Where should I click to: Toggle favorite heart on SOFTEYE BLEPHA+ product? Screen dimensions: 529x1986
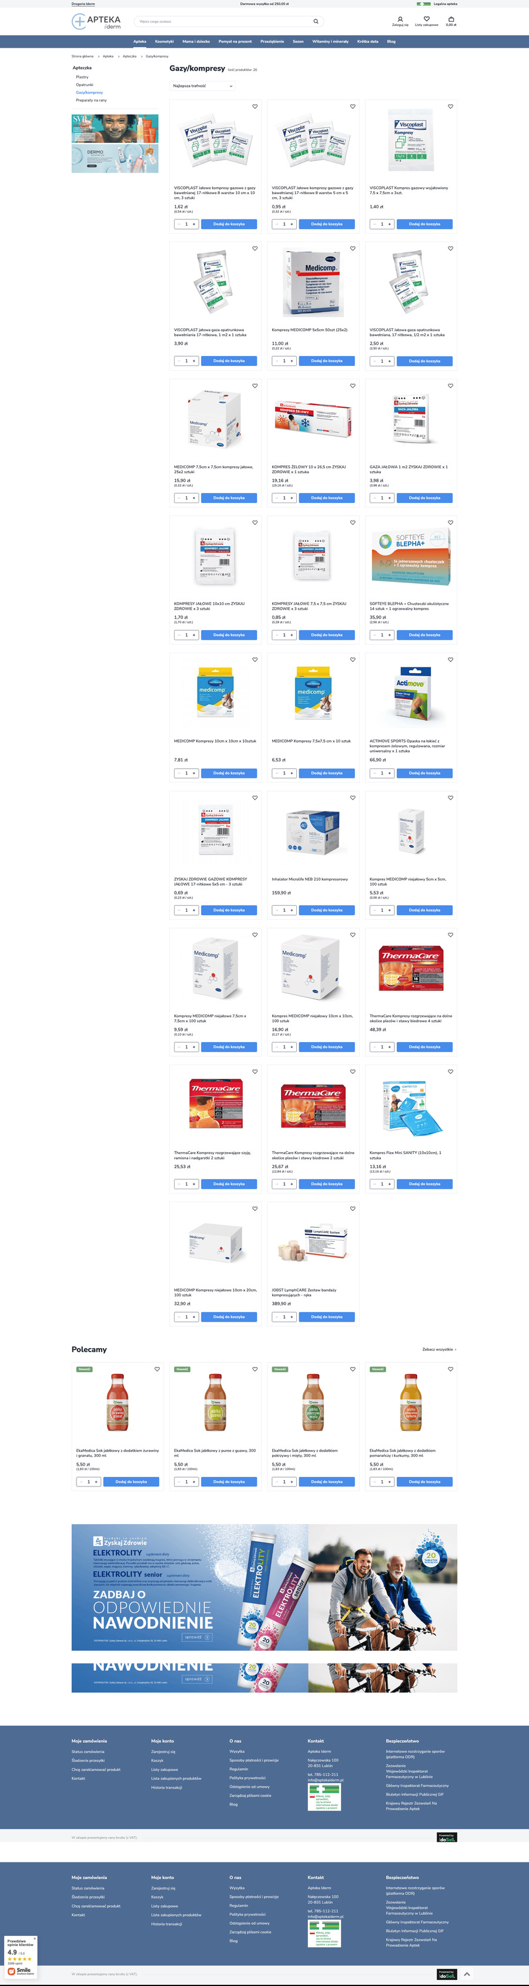[x=450, y=523]
